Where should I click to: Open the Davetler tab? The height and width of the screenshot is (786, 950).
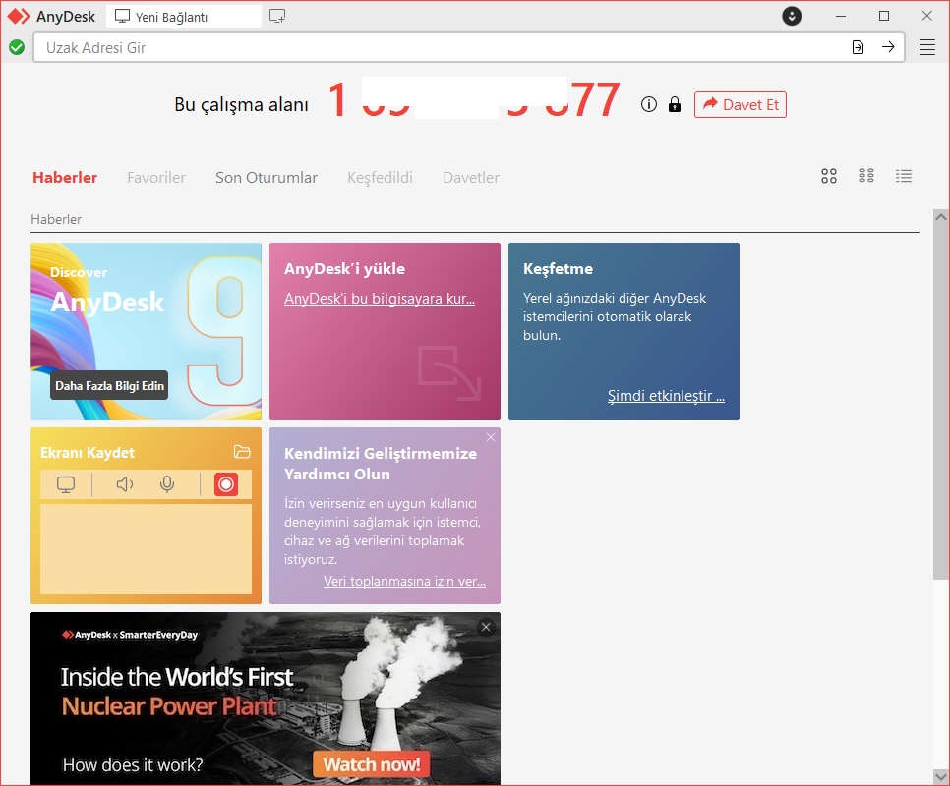point(471,177)
